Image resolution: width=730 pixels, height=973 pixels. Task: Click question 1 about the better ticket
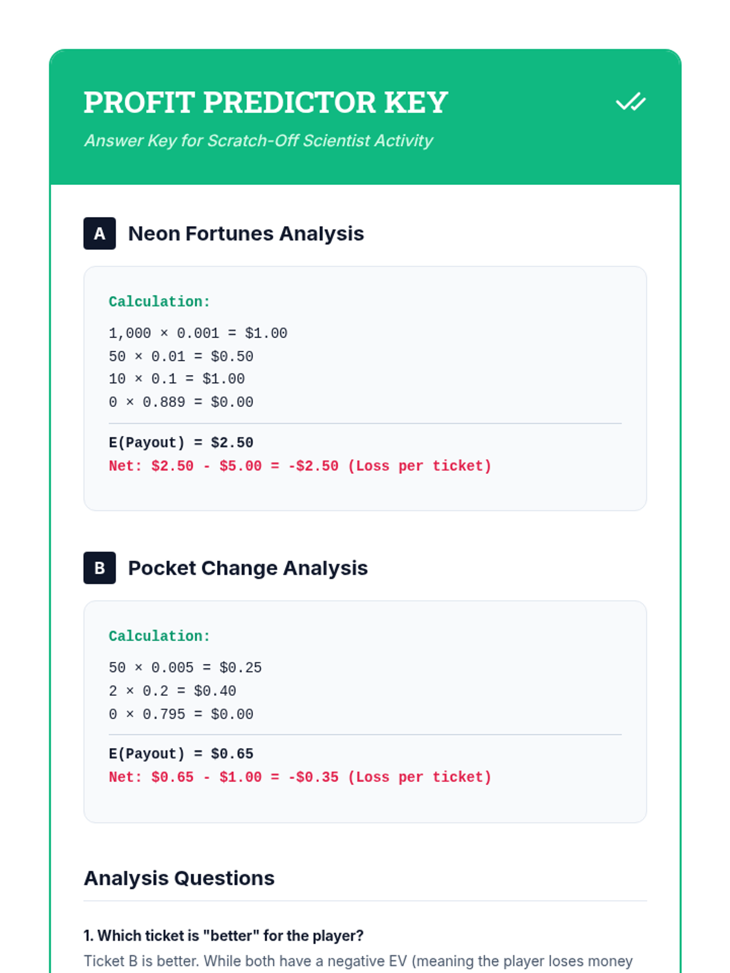pyautogui.click(x=223, y=935)
